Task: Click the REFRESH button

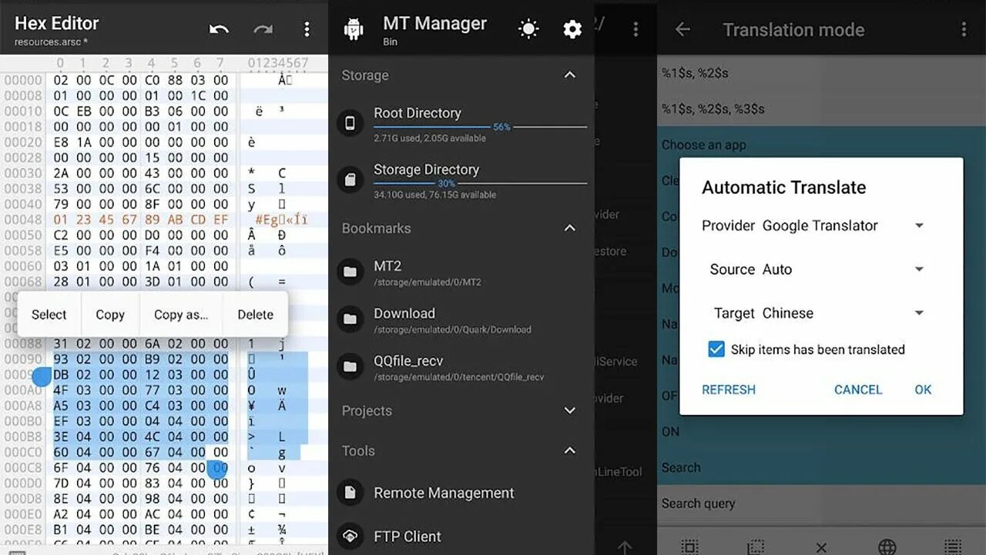Action: click(x=729, y=390)
